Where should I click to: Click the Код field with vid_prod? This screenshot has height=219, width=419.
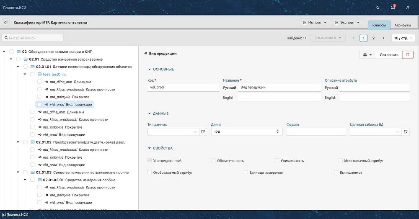(184, 88)
